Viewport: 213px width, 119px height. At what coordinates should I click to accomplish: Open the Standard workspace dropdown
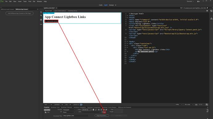click(x=190, y=1)
